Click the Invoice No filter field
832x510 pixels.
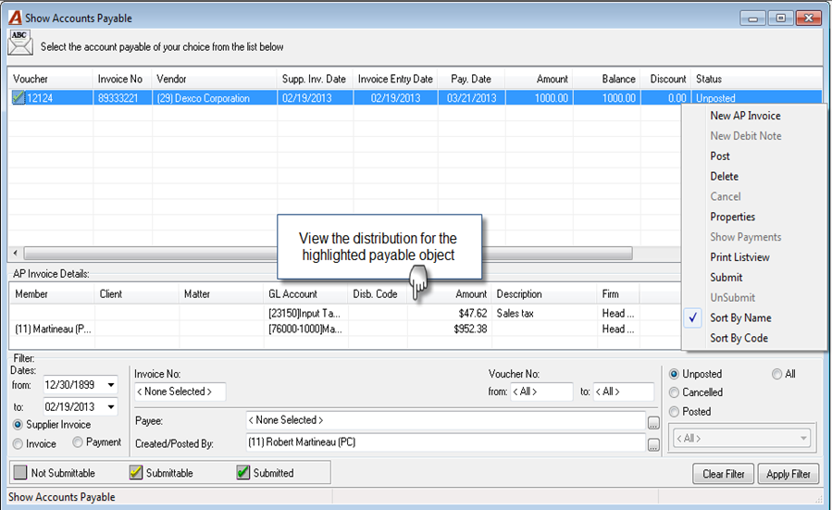(180, 392)
